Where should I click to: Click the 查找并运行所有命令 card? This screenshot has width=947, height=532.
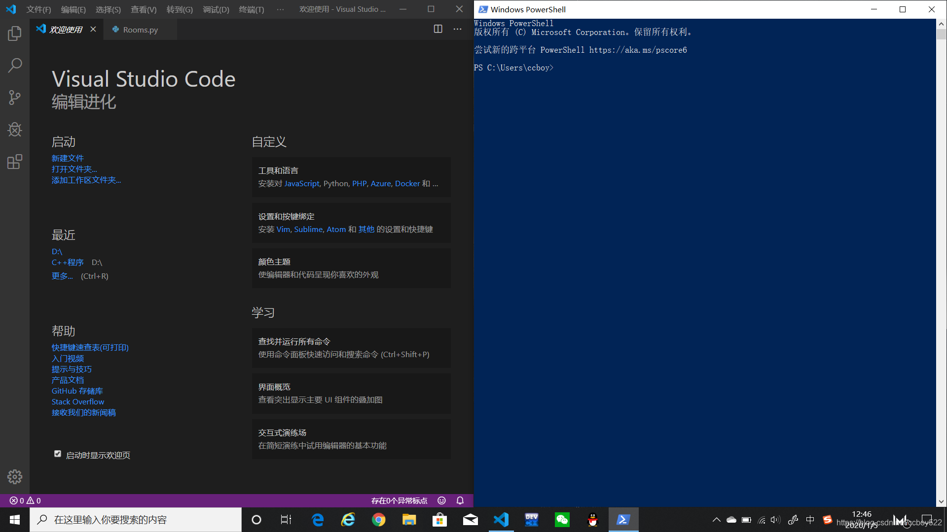[351, 348]
